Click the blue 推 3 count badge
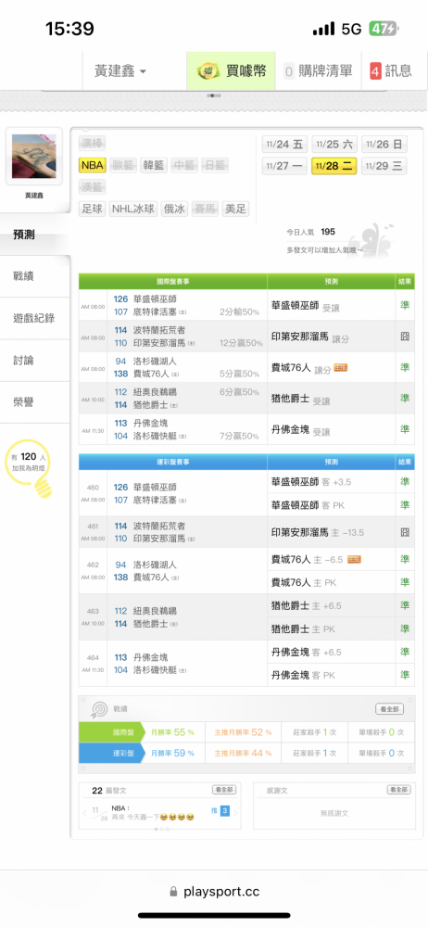 224,811
